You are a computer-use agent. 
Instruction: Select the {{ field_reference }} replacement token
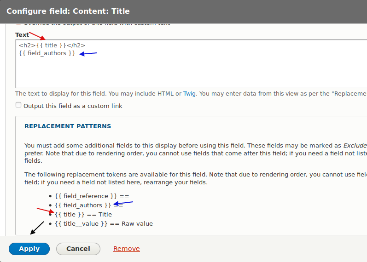[x=91, y=196]
